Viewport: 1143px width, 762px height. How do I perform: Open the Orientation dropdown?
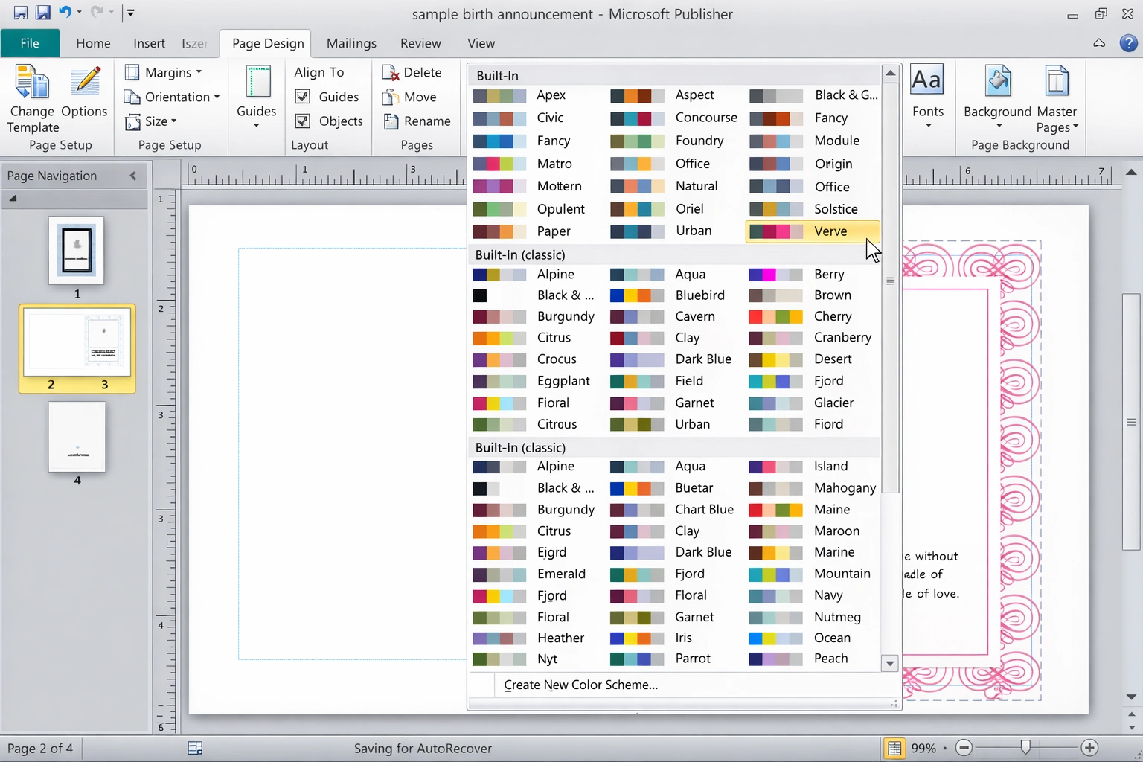(x=172, y=97)
